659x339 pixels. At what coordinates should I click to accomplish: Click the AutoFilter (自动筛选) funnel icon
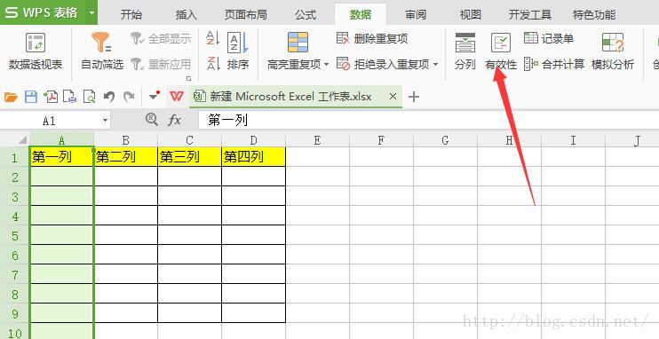101,42
